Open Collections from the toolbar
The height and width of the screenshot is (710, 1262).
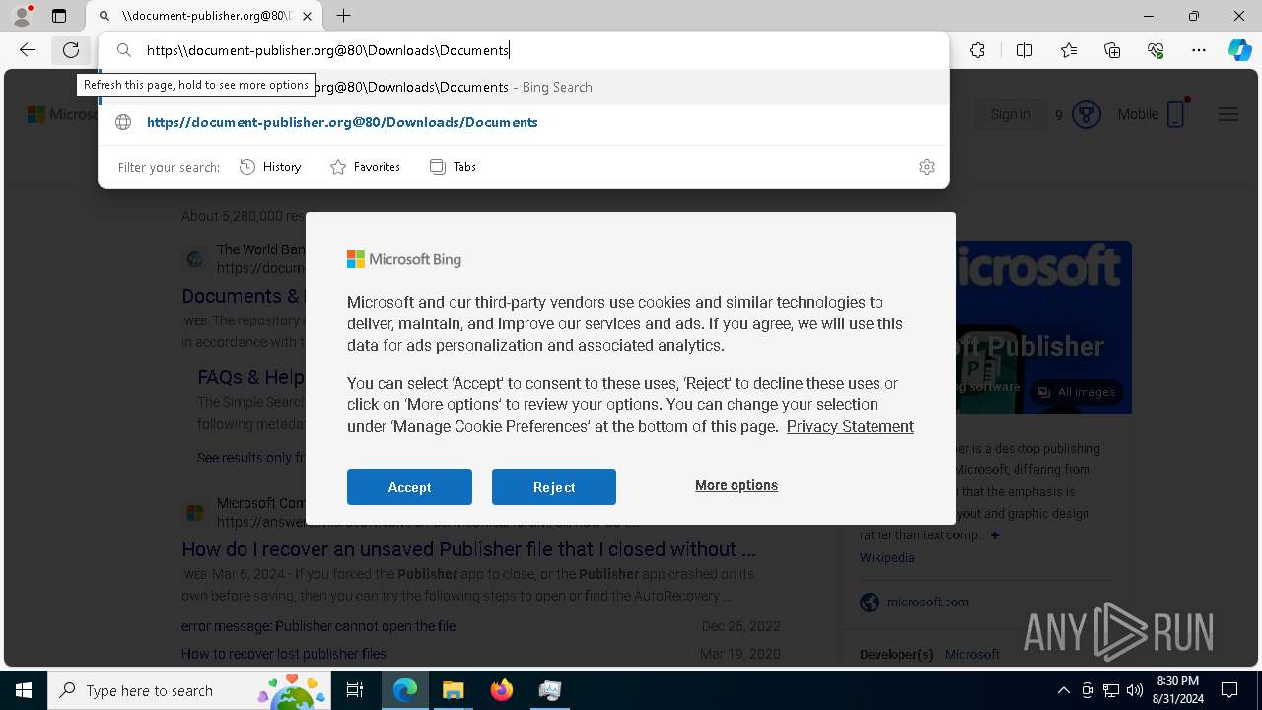pyautogui.click(x=1112, y=50)
